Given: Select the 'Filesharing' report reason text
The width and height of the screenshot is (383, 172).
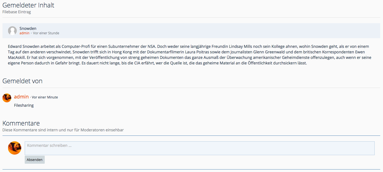Looking at the screenshot, I should [24, 105].
